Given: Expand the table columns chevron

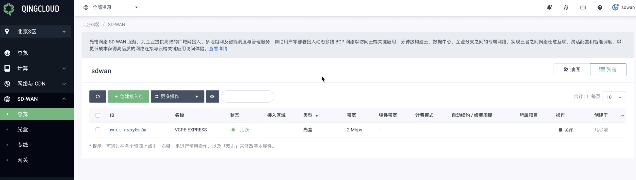Looking at the screenshot, I should [623, 116].
